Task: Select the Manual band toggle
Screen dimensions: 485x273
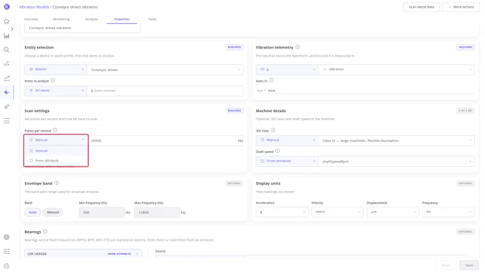Action: pyautogui.click(x=53, y=212)
